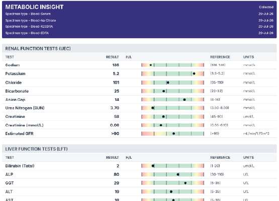Image resolution: width=279 pixels, height=201 pixels.
Task: Click the Bicarbonate reference range (22-32)
Action: (216, 91)
